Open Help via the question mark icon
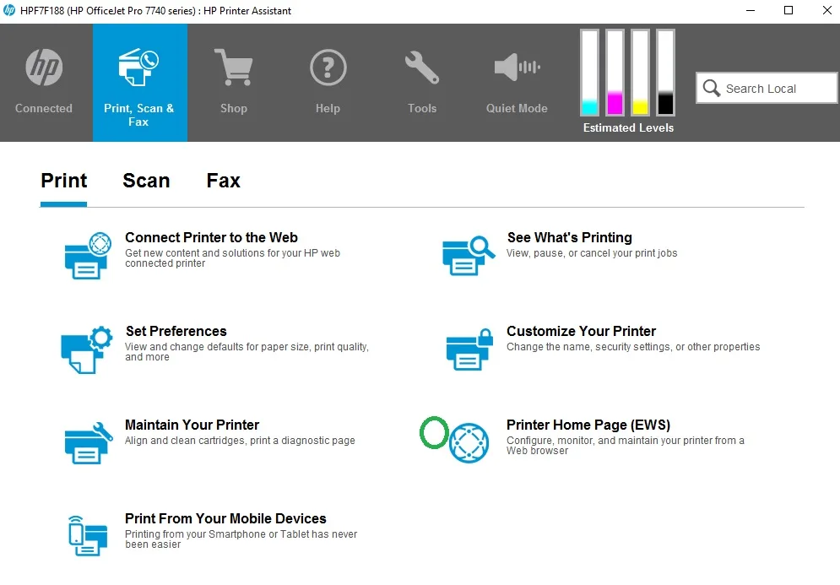The height and width of the screenshot is (585, 840). (x=328, y=66)
